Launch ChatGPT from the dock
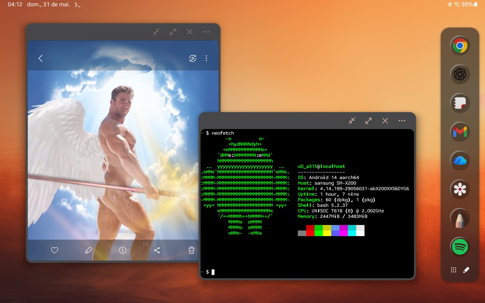Viewport: 485px width, 303px height. (x=460, y=74)
